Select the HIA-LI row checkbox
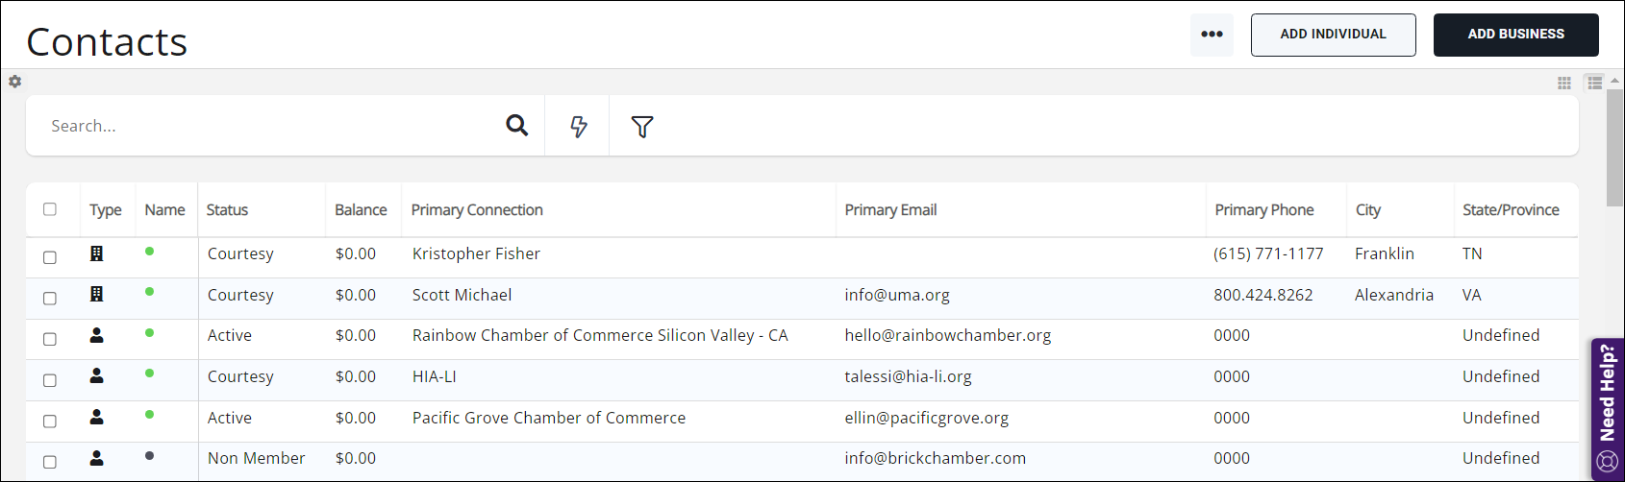The height and width of the screenshot is (482, 1625). [x=50, y=380]
